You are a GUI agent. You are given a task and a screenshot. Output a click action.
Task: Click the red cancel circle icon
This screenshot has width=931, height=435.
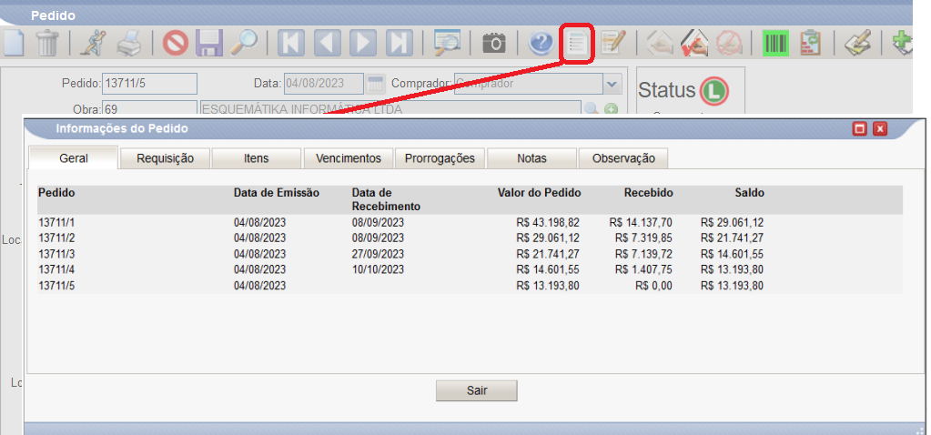click(175, 44)
